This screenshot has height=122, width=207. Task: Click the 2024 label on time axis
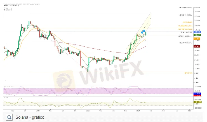[x=138, y=111]
